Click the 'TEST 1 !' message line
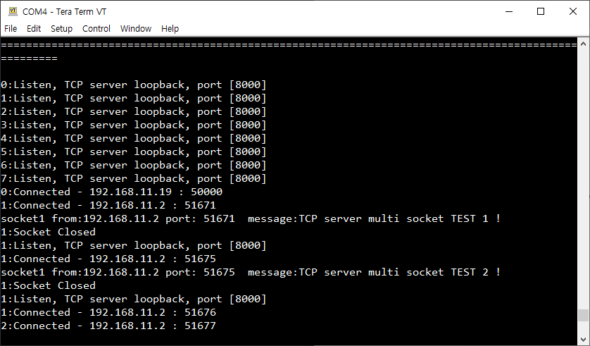The width and height of the screenshot is (590, 346). point(251,218)
